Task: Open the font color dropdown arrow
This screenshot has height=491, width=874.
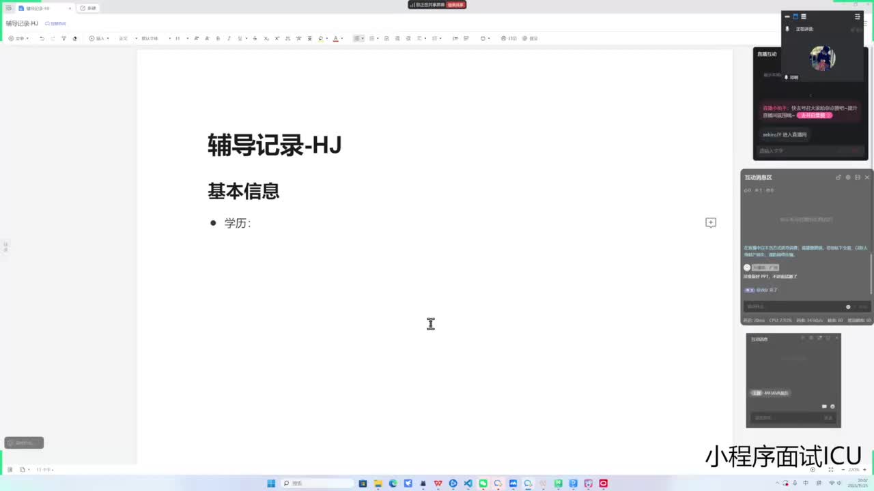Action: click(342, 38)
